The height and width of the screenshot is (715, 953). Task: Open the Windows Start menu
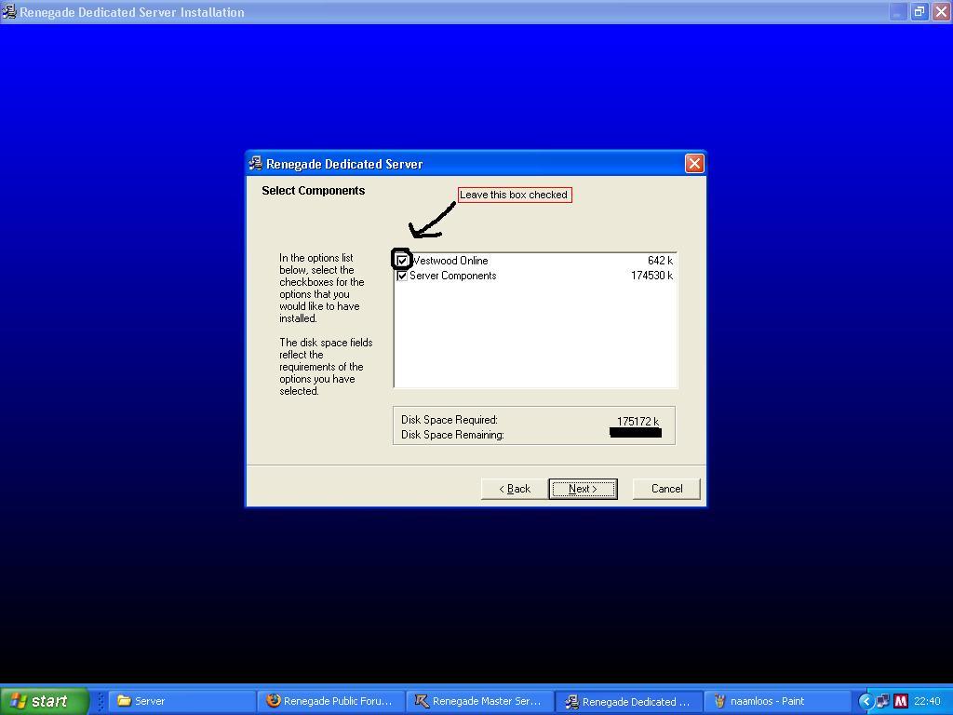tap(44, 701)
